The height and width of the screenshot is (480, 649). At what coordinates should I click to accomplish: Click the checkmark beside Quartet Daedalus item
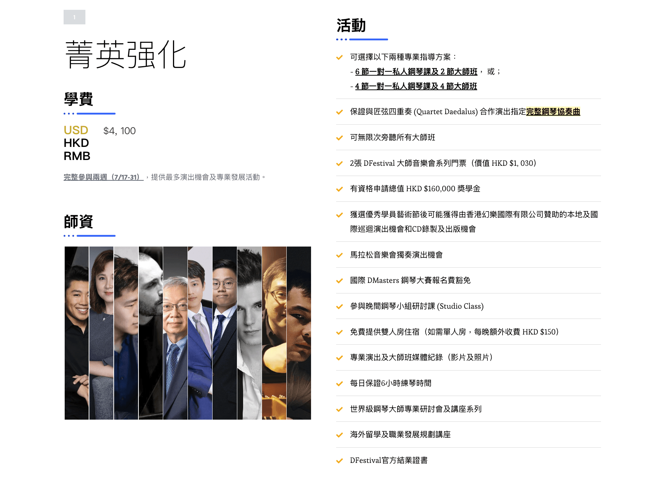tap(339, 112)
